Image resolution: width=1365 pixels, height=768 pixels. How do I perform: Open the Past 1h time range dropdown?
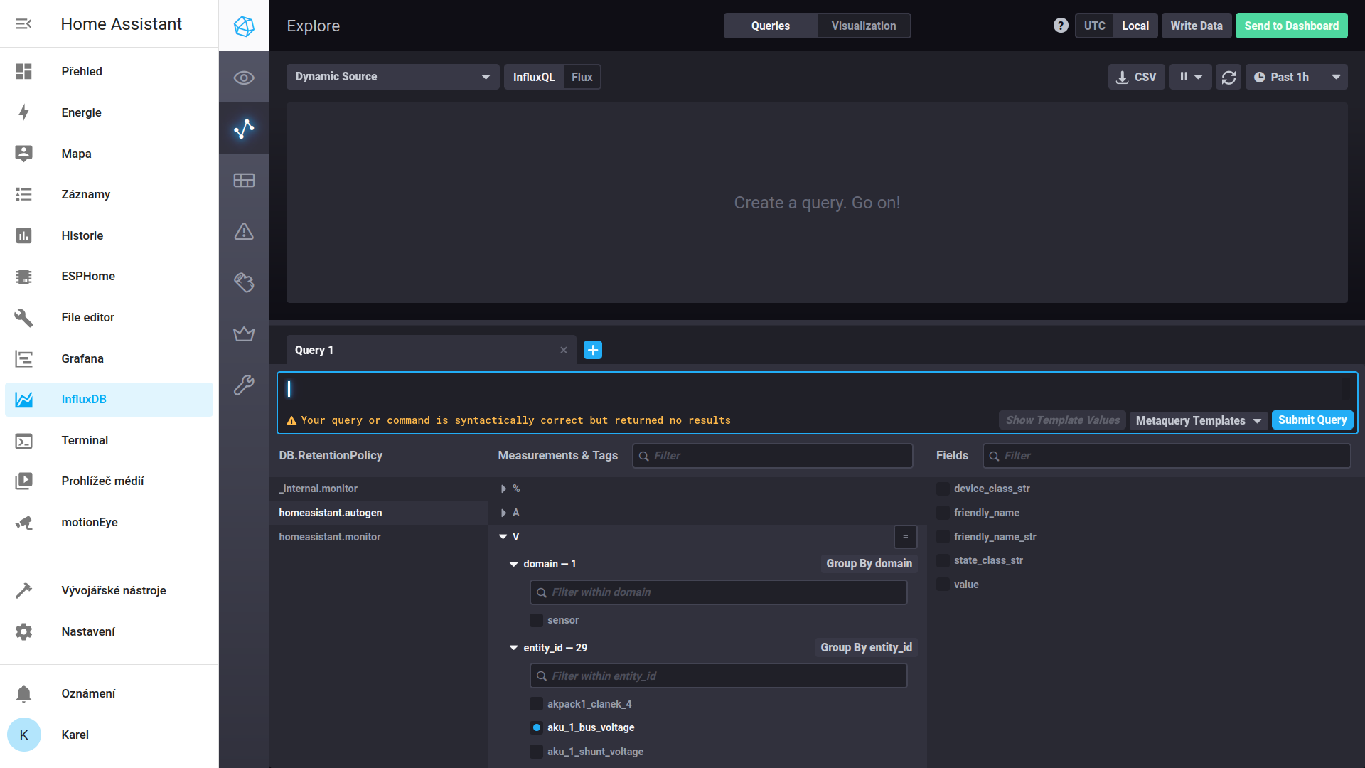[1296, 77]
